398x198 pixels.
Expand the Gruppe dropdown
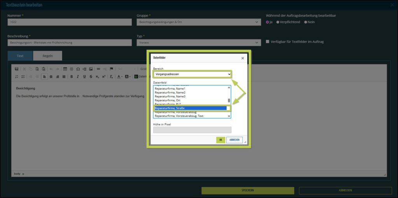[x=199, y=22]
